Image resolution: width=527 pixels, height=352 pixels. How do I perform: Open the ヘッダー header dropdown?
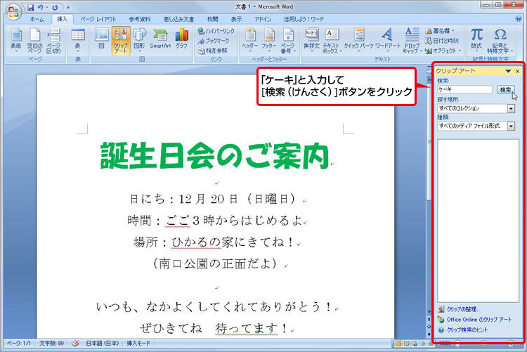pyautogui.click(x=249, y=41)
